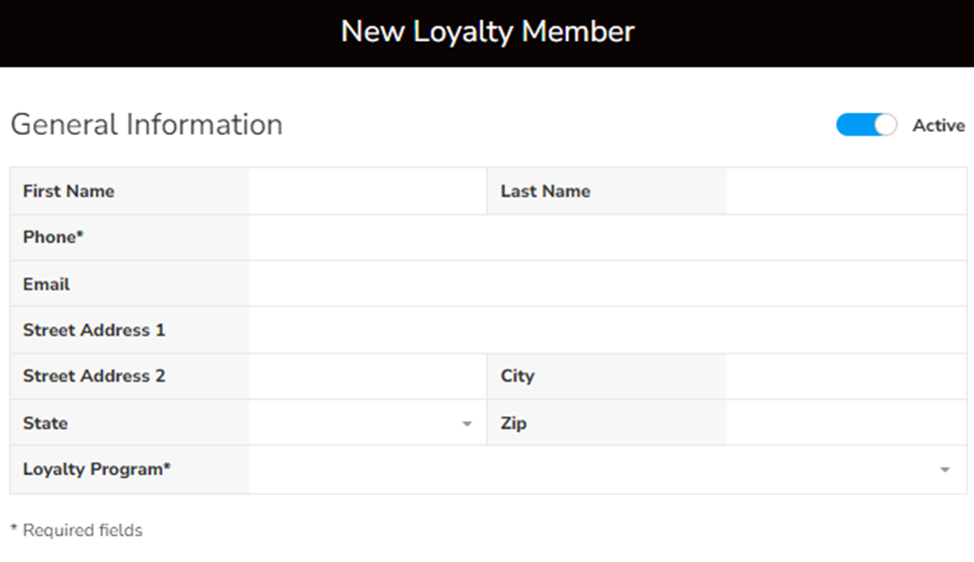Click into the First Name input field
The image size is (974, 562).
(368, 192)
